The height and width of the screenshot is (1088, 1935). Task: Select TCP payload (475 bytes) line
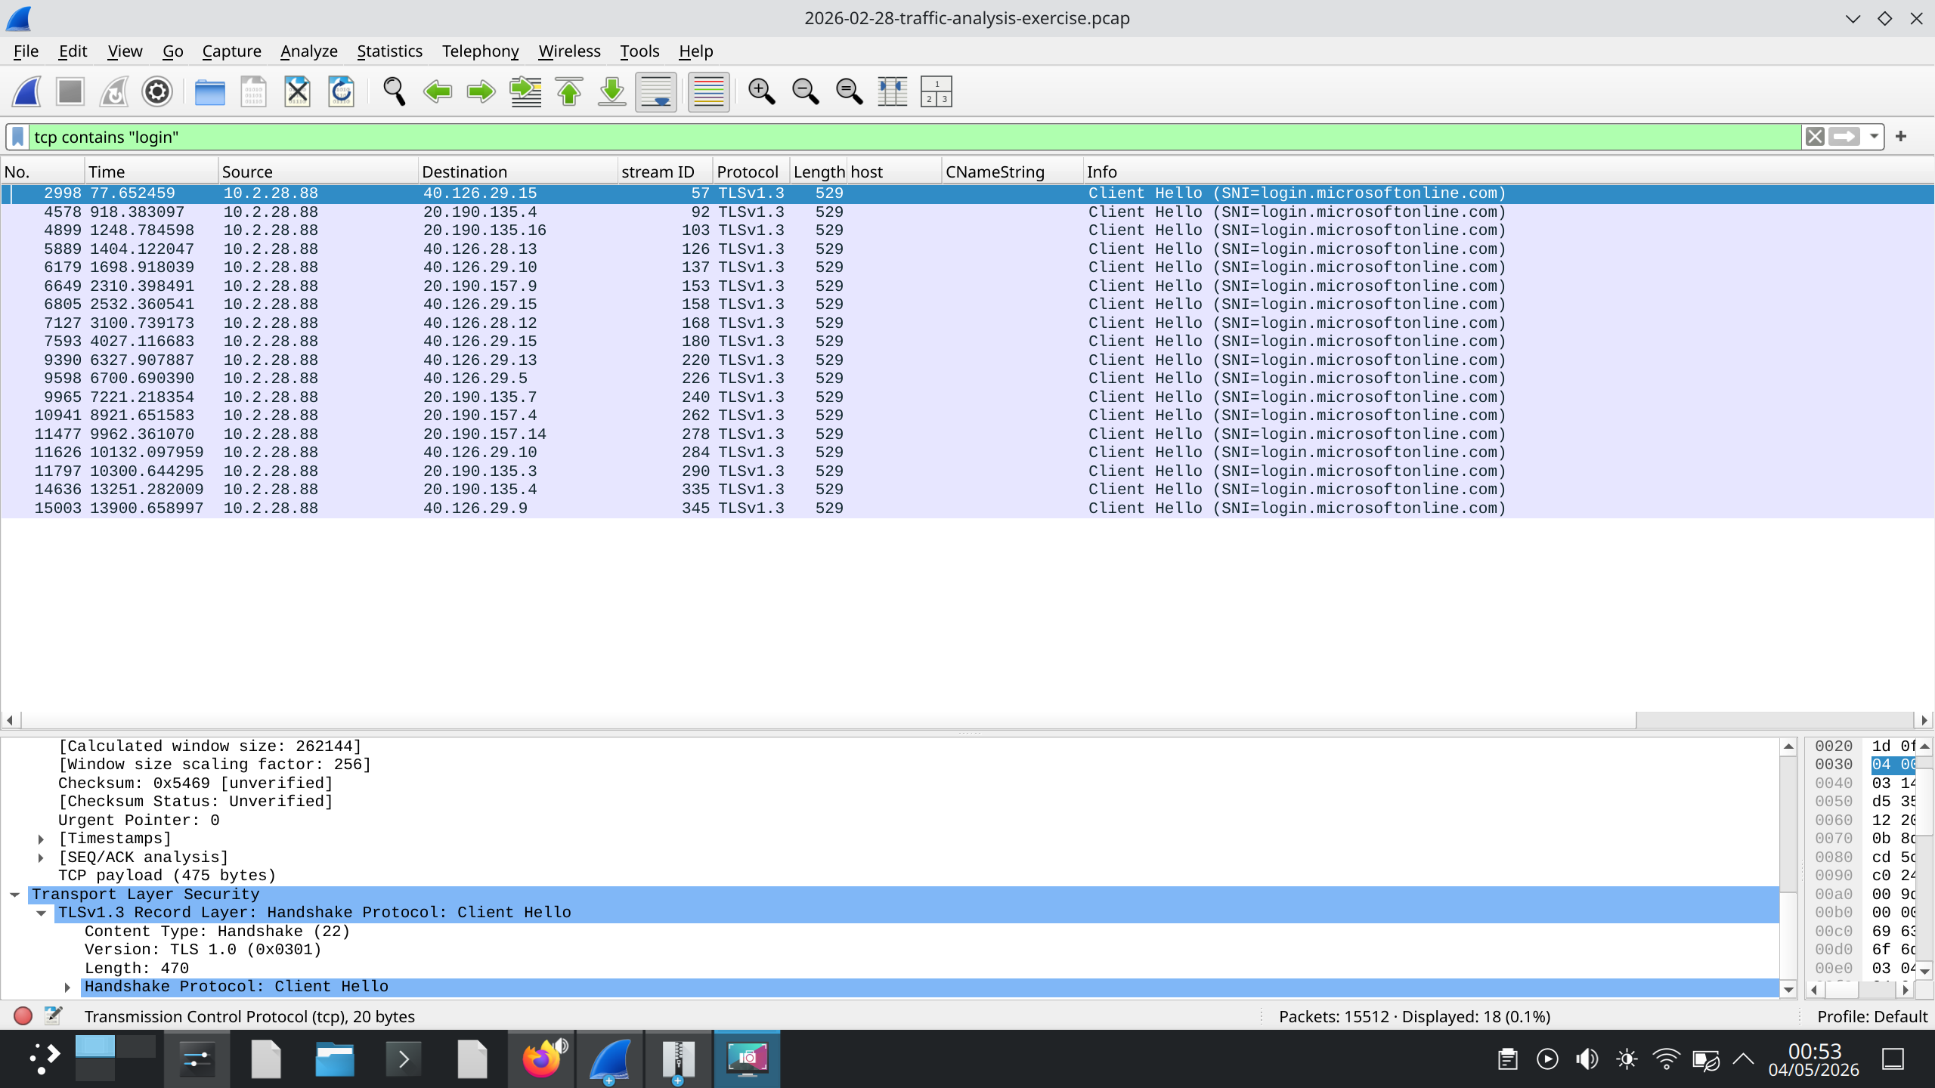166,876
